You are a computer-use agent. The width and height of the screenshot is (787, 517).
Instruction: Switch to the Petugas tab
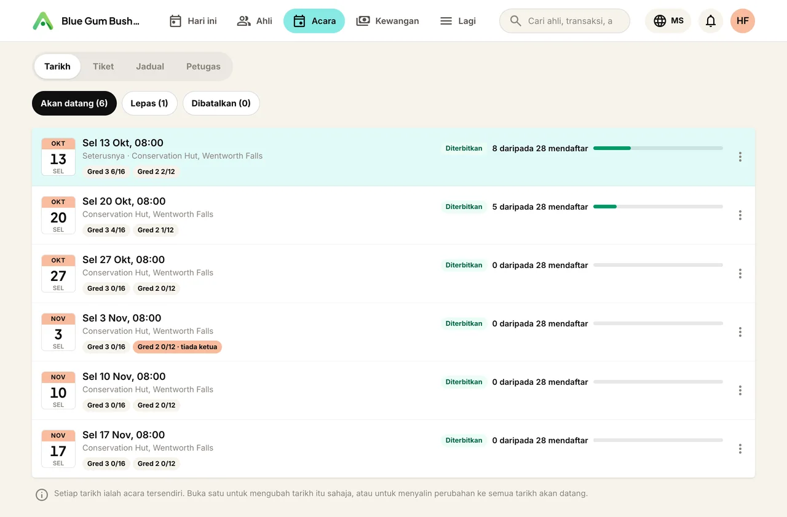(x=204, y=66)
